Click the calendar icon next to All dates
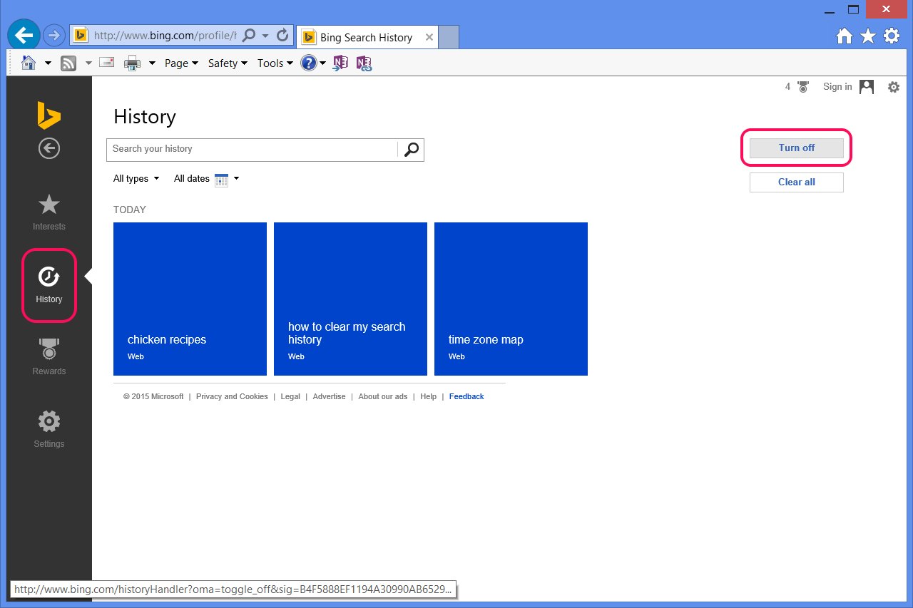This screenshot has height=608, width=913. point(222,180)
